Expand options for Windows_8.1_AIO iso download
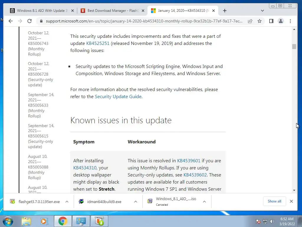The height and width of the screenshot is (227, 302). pyautogui.click(x=204, y=202)
